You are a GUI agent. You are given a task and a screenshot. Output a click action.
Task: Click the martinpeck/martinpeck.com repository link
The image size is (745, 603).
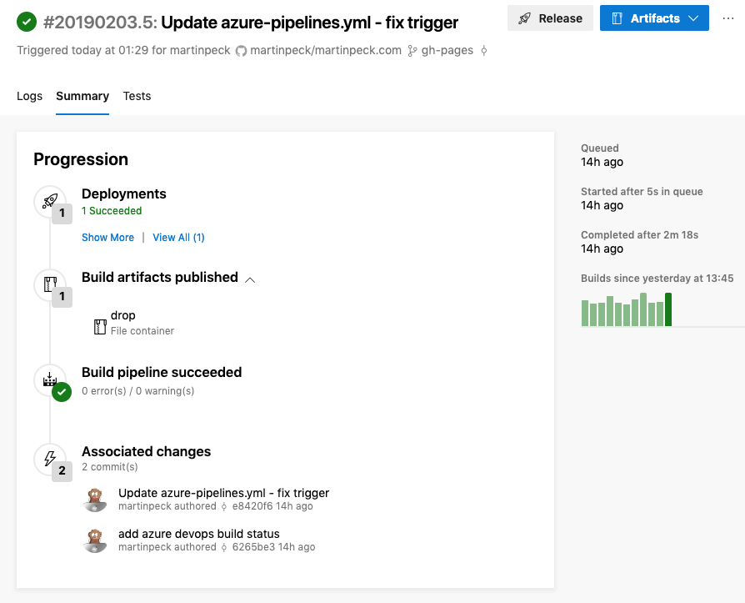[x=326, y=50]
